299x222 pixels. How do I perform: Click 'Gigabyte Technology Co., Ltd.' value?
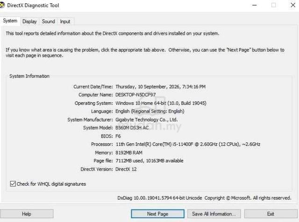146,119
